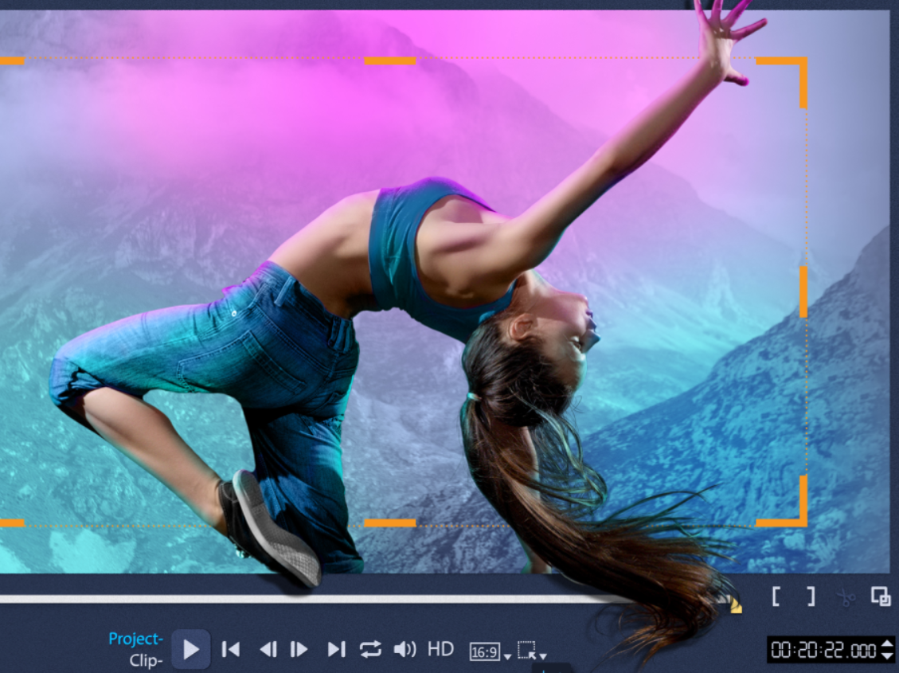Step forward to the next frame
Screen dimensions: 899x673
pyautogui.click(x=299, y=649)
